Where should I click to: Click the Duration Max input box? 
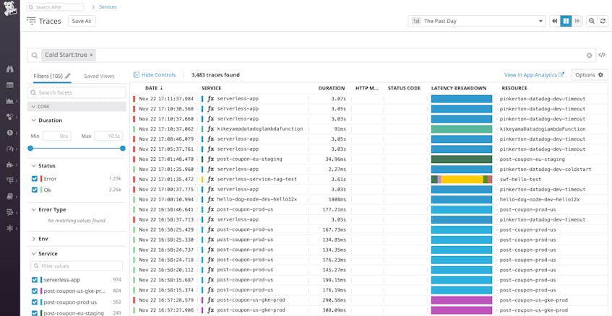[108, 136]
